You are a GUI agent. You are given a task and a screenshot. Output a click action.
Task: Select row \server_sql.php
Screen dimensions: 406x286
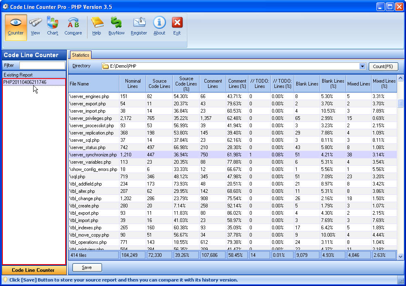(232, 140)
